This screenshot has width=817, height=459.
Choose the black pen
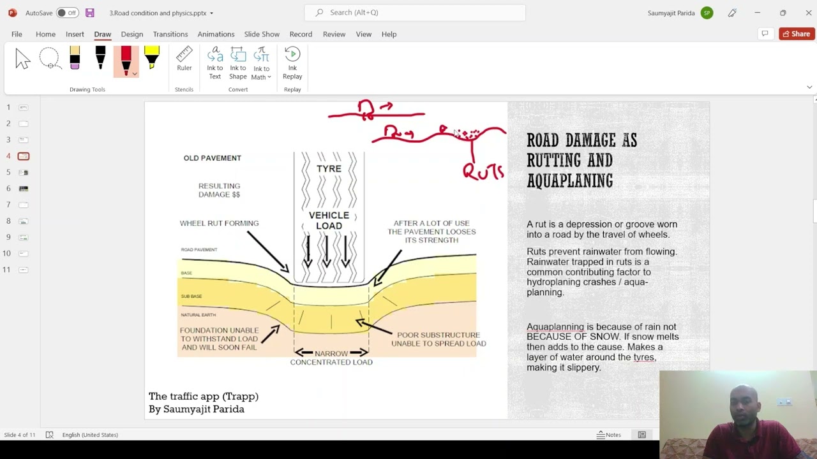click(x=100, y=58)
